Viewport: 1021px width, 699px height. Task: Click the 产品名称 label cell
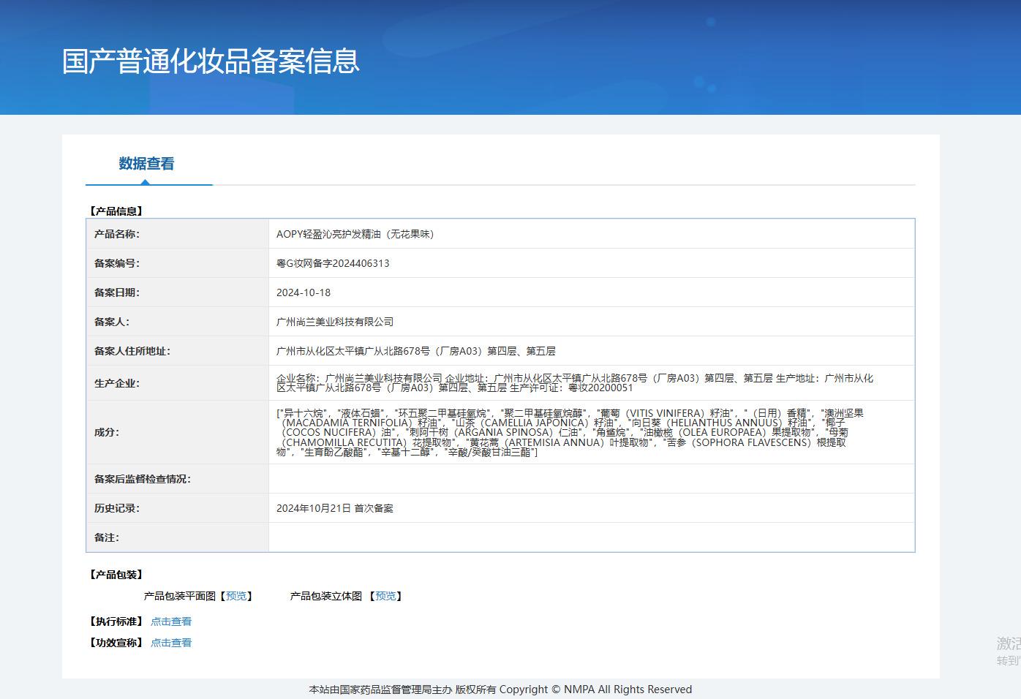tap(117, 234)
